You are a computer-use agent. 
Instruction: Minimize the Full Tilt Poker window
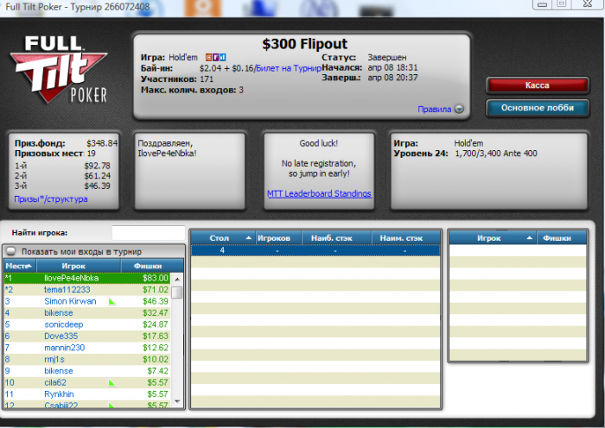point(543,4)
